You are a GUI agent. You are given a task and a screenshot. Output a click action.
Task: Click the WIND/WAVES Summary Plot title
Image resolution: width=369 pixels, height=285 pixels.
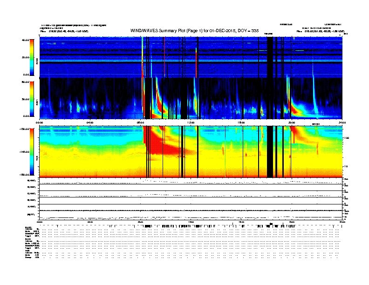tap(194, 31)
